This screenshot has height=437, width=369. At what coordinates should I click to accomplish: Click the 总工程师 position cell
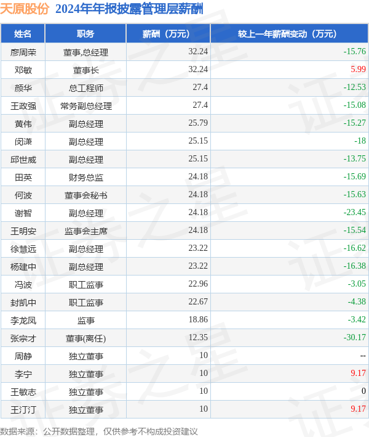click(x=85, y=88)
